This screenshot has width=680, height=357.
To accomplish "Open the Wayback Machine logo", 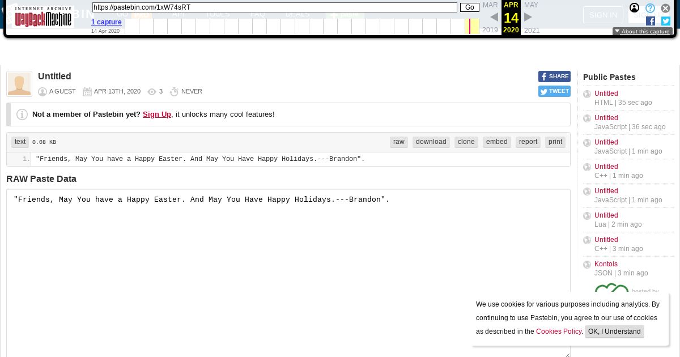I will [43, 17].
